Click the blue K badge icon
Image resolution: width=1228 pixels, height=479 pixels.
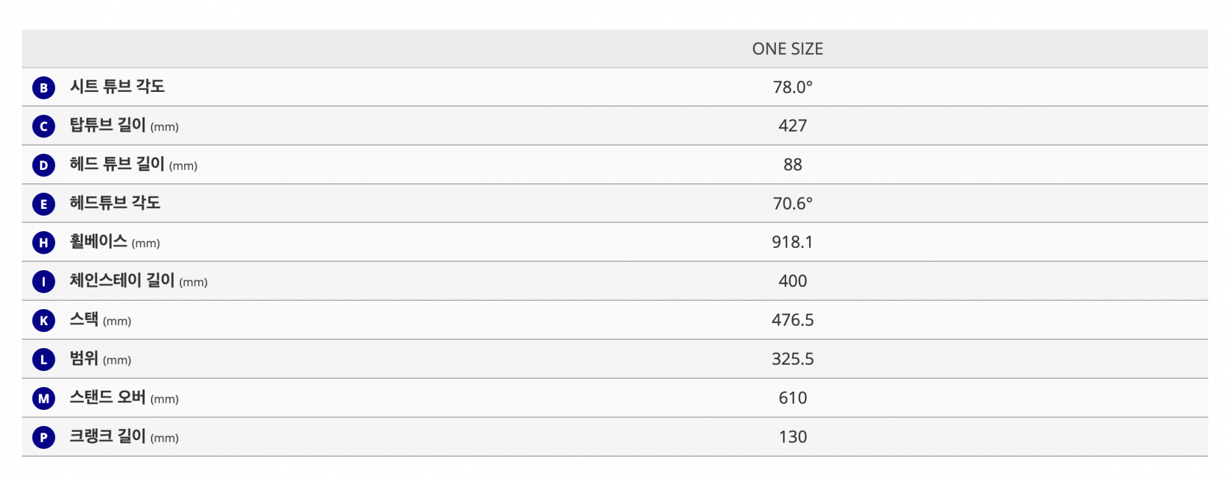(x=43, y=321)
